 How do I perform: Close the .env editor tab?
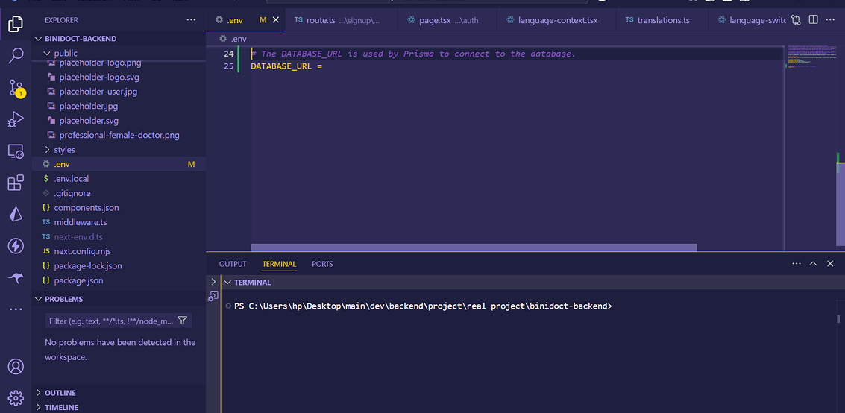coord(276,20)
